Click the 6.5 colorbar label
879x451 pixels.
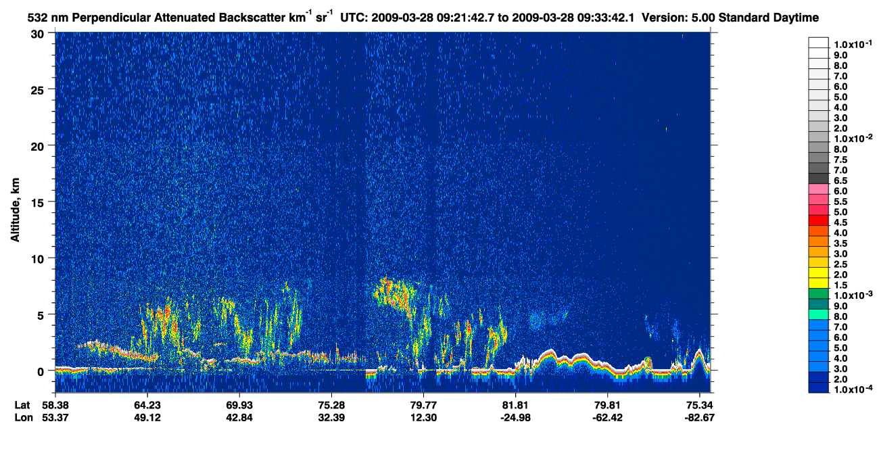click(x=840, y=181)
